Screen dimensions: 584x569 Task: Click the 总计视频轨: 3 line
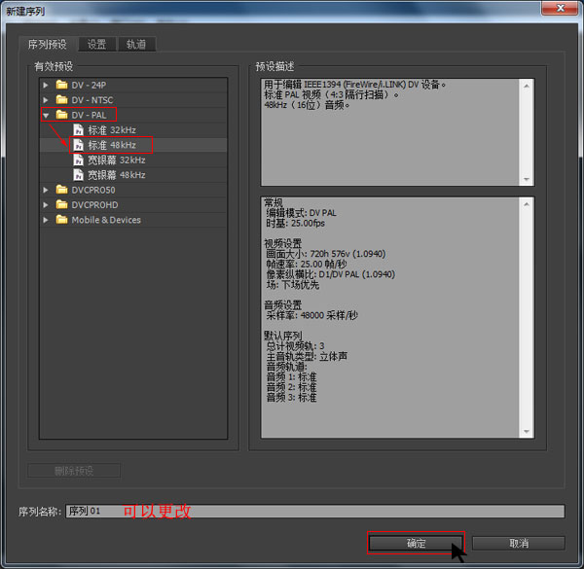(295, 346)
